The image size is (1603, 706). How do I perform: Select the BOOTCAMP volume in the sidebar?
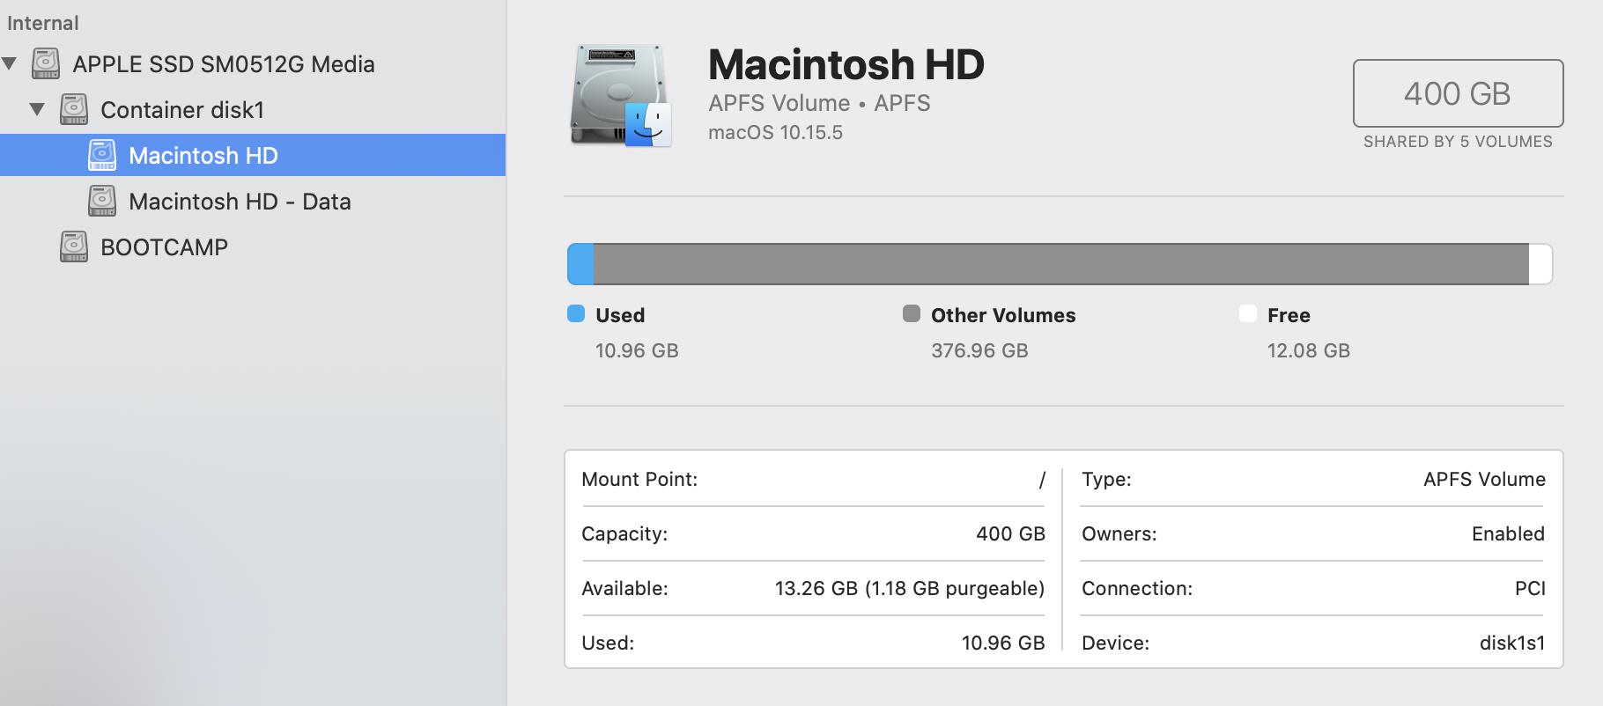point(164,247)
